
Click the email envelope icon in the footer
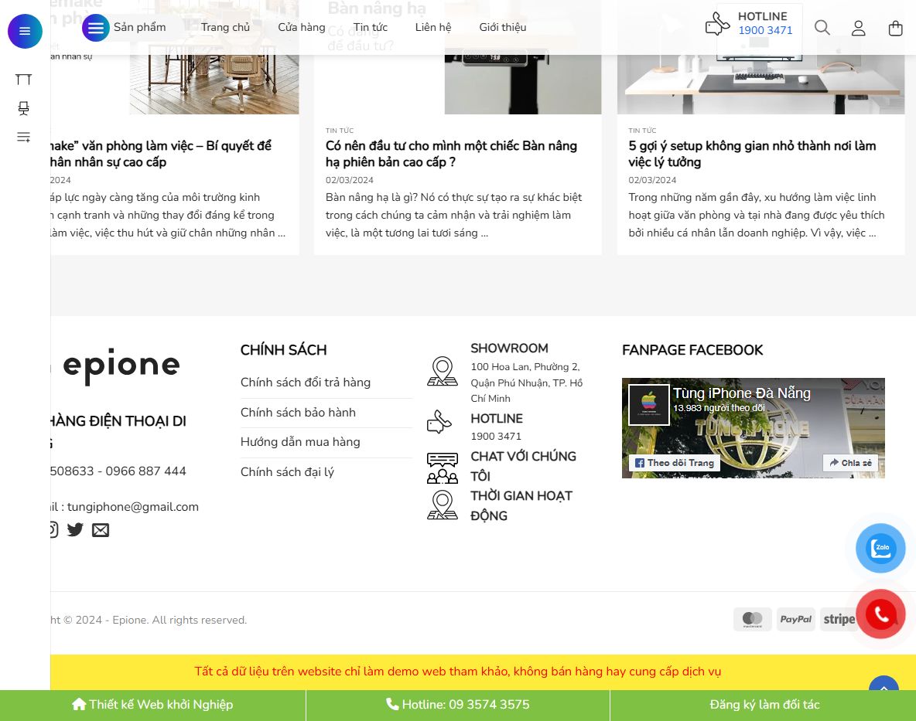coord(101,529)
